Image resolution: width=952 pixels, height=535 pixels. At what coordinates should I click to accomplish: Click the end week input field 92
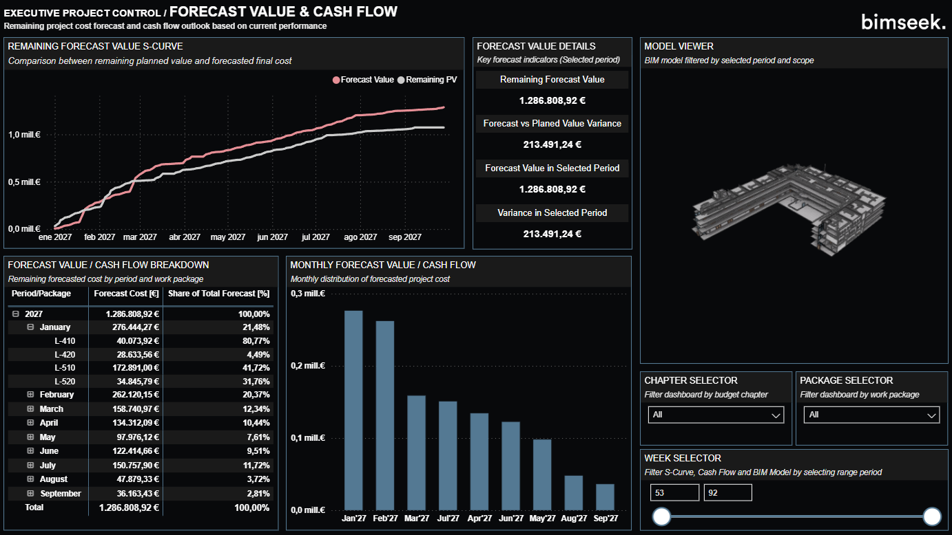click(727, 492)
